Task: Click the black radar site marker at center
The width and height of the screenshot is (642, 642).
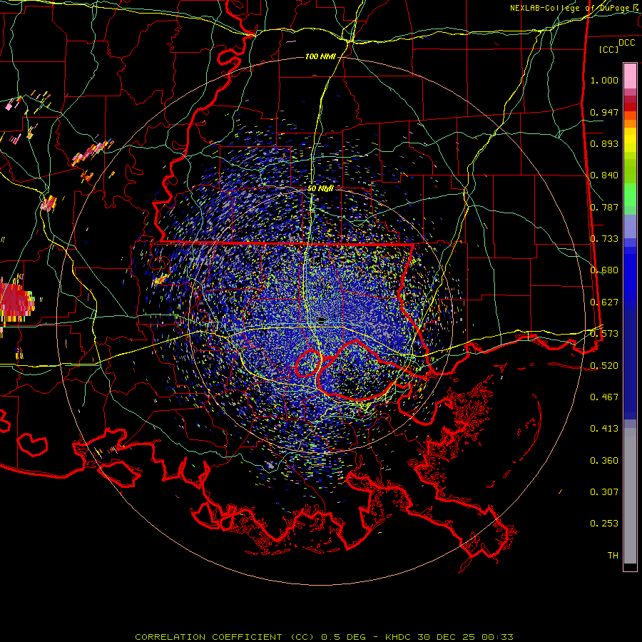Action: [x=322, y=320]
